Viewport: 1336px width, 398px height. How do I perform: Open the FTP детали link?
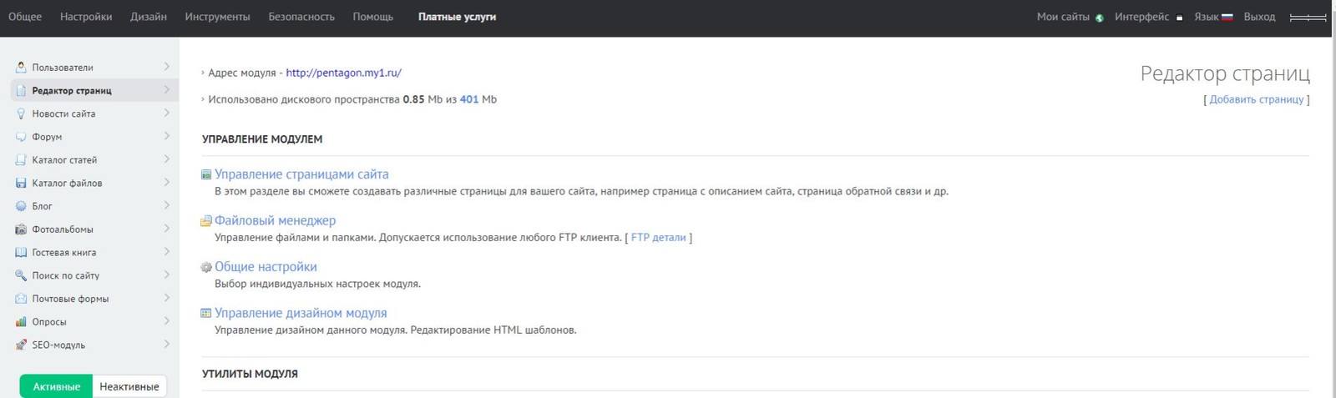[x=658, y=238]
